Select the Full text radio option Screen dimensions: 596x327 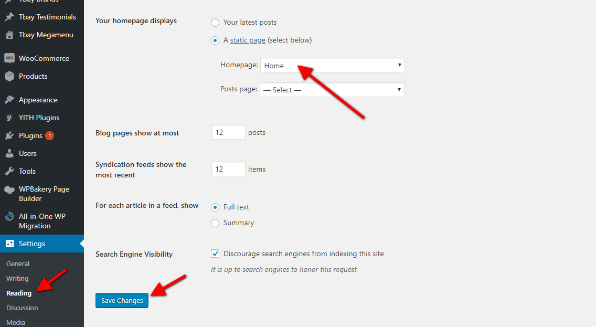pos(215,207)
